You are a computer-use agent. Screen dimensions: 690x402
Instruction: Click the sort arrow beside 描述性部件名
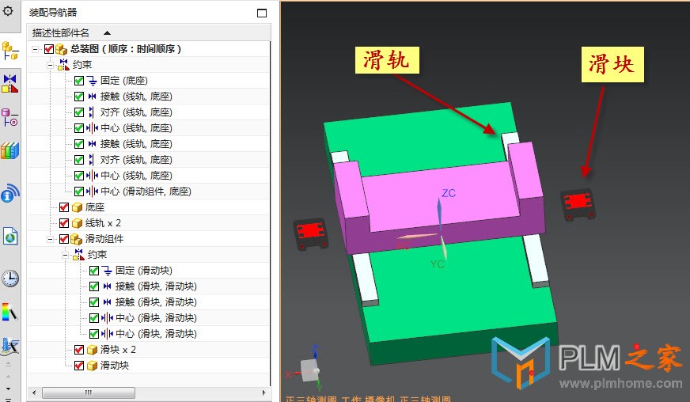(107, 33)
